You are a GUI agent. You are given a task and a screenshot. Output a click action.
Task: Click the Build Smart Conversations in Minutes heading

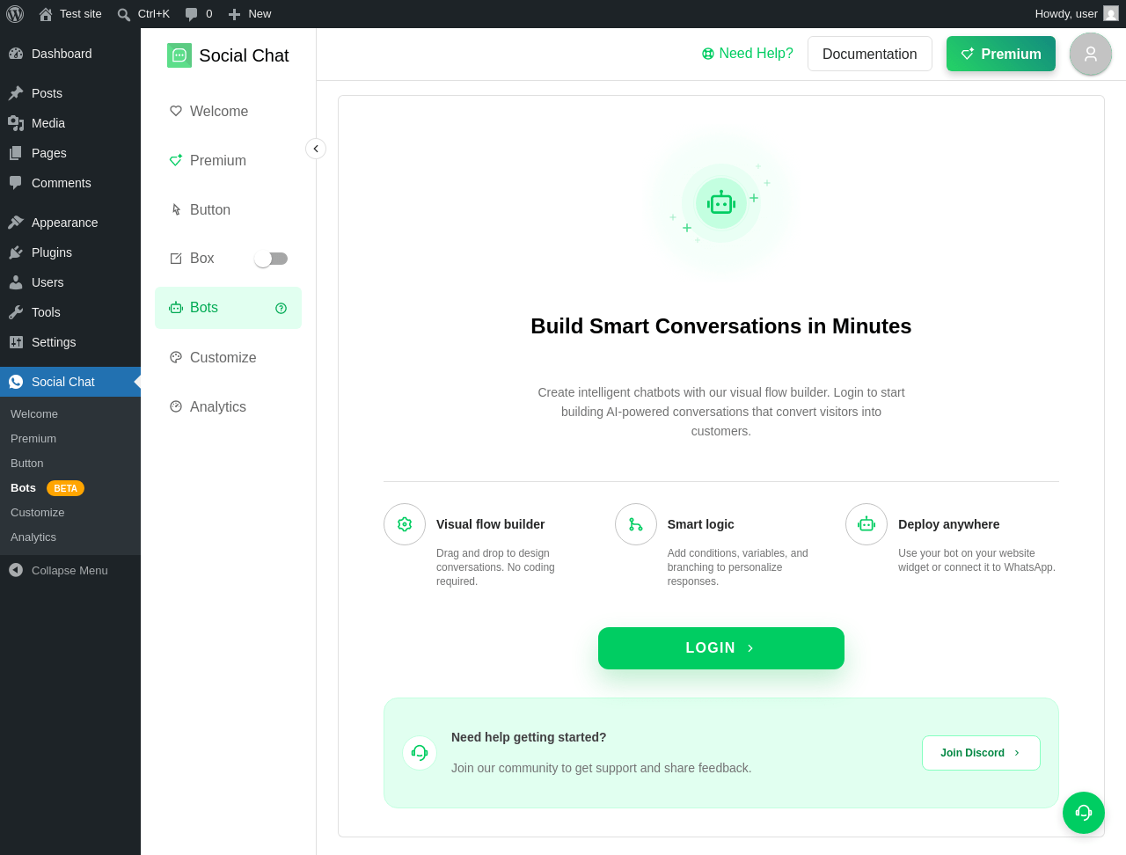click(721, 326)
